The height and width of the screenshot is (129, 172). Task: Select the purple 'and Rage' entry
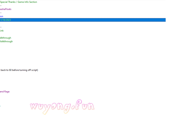(x=5, y=92)
